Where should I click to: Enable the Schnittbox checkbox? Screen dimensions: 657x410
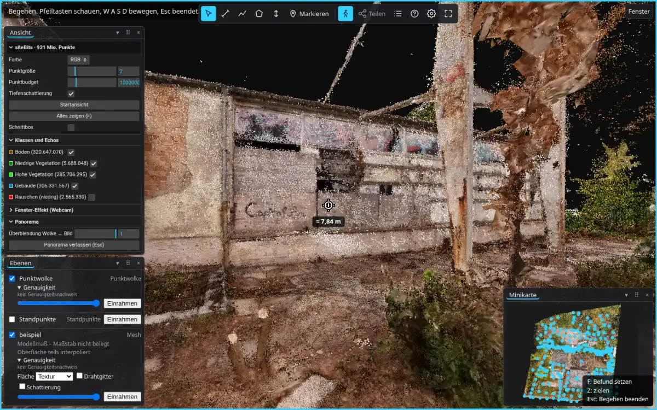coord(71,127)
